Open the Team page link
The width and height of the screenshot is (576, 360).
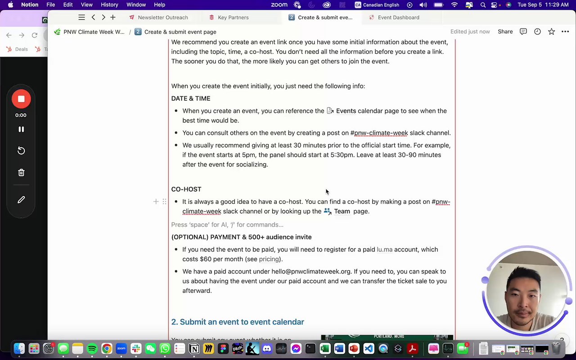click(x=337, y=211)
